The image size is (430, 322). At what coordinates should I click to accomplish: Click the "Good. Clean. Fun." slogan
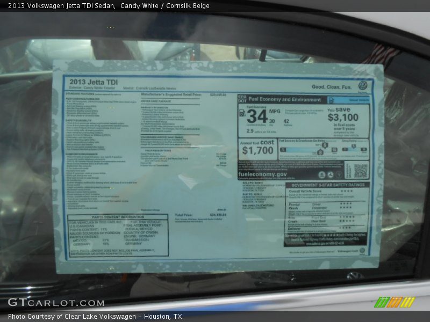[332, 87]
